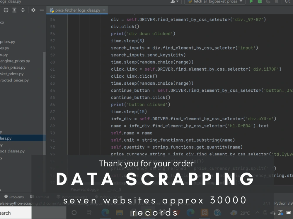Click 'string_functions.get_substring(name)' on line 71

188,140
